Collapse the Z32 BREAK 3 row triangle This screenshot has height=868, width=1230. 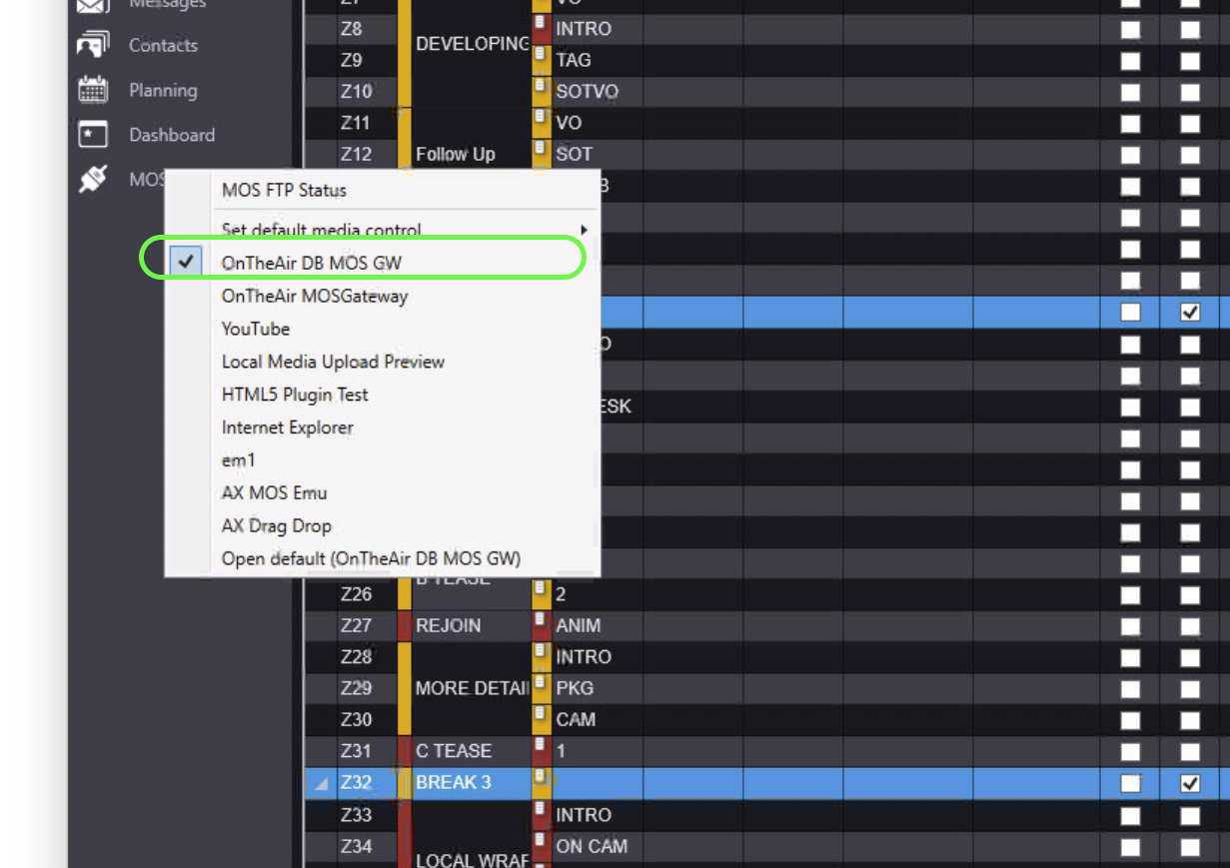pyautogui.click(x=321, y=784)
